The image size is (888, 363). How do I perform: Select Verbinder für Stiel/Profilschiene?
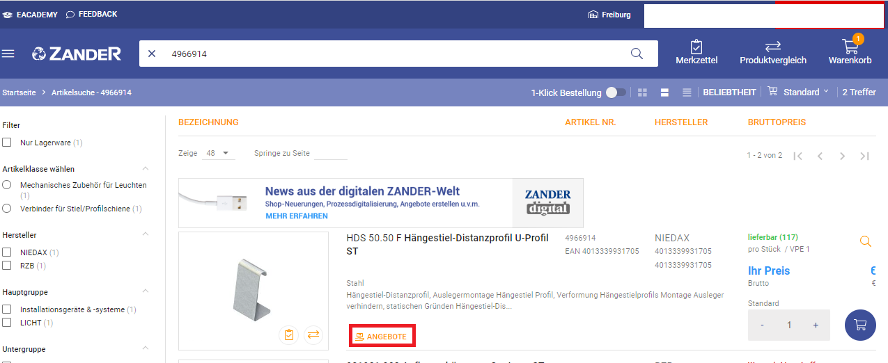[x=7, y=209]
